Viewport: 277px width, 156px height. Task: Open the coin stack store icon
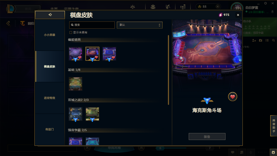pyautogui.click(x=183, y=7)
